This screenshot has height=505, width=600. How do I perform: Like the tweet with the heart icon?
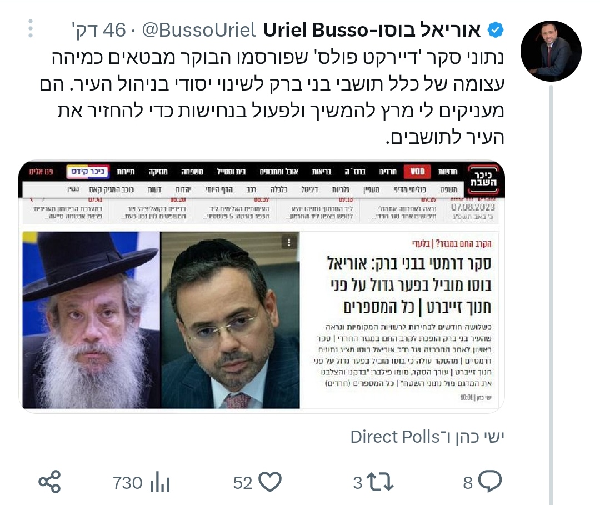point(270,482)
